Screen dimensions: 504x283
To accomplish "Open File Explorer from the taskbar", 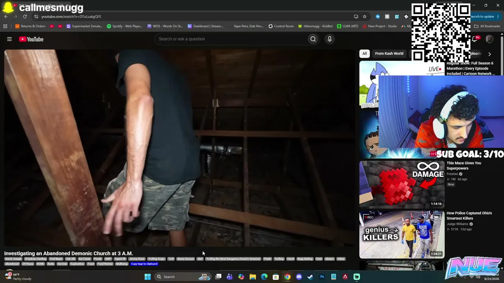I will (253, 277).
